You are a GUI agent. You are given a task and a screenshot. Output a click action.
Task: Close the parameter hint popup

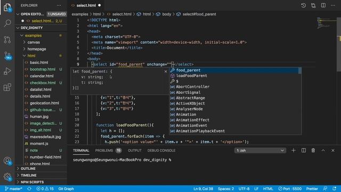(166, 71)
